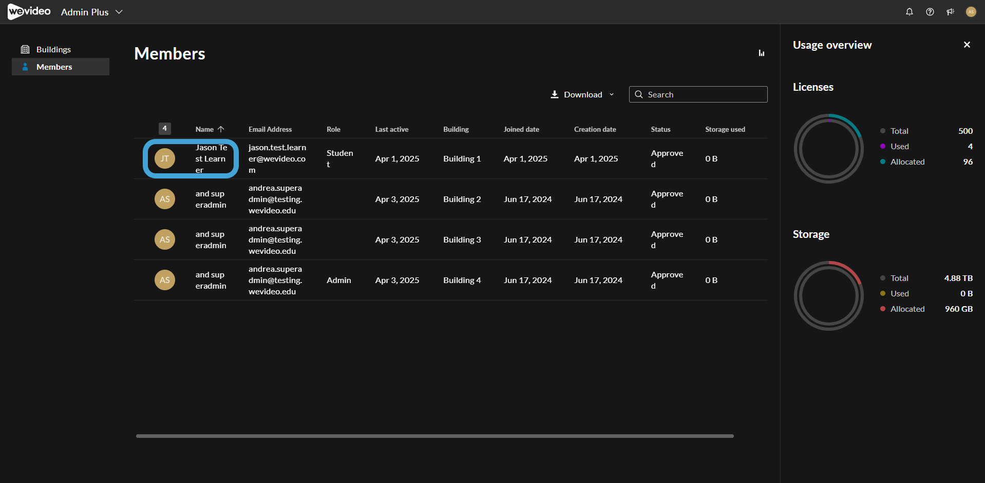This screenshot has width=985, height=483.
Task: Click Building 3 cell
Action: point(462,239)
